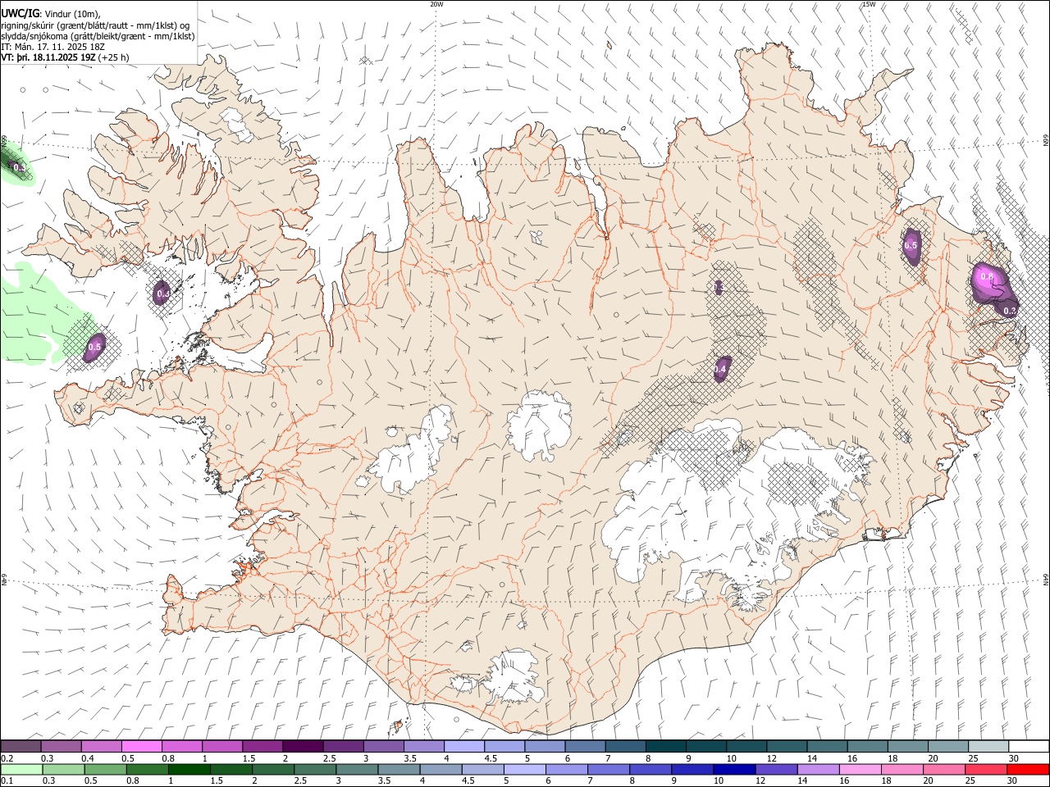1050x787 pixels.
Task: Click the 4.5 label in upper legend row
Action: 491,758
